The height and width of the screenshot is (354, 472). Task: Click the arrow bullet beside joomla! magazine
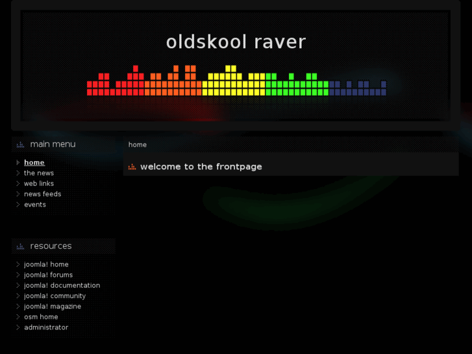tap(18, 307)
